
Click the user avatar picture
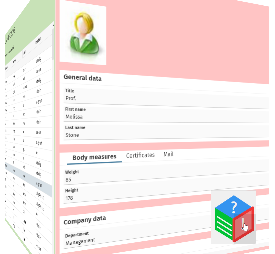[83, 35]
